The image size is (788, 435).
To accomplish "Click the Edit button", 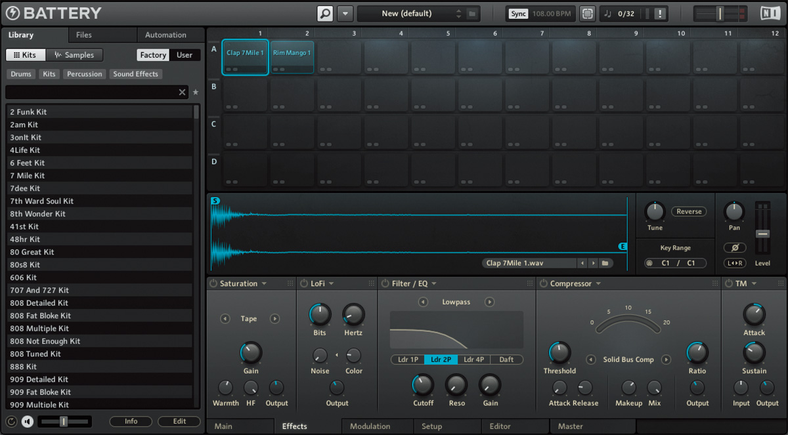I will pyautogui.click(x=179, y=421).
